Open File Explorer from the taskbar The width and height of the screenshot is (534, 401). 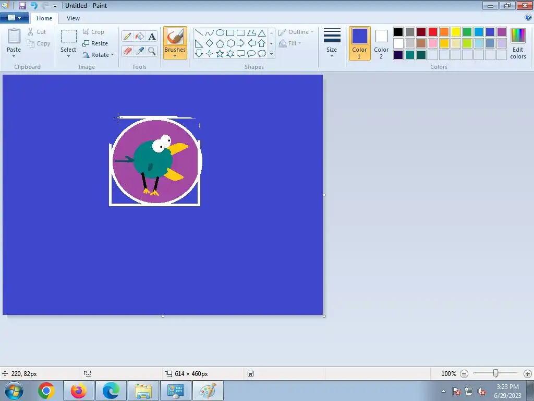coord(143,391)
